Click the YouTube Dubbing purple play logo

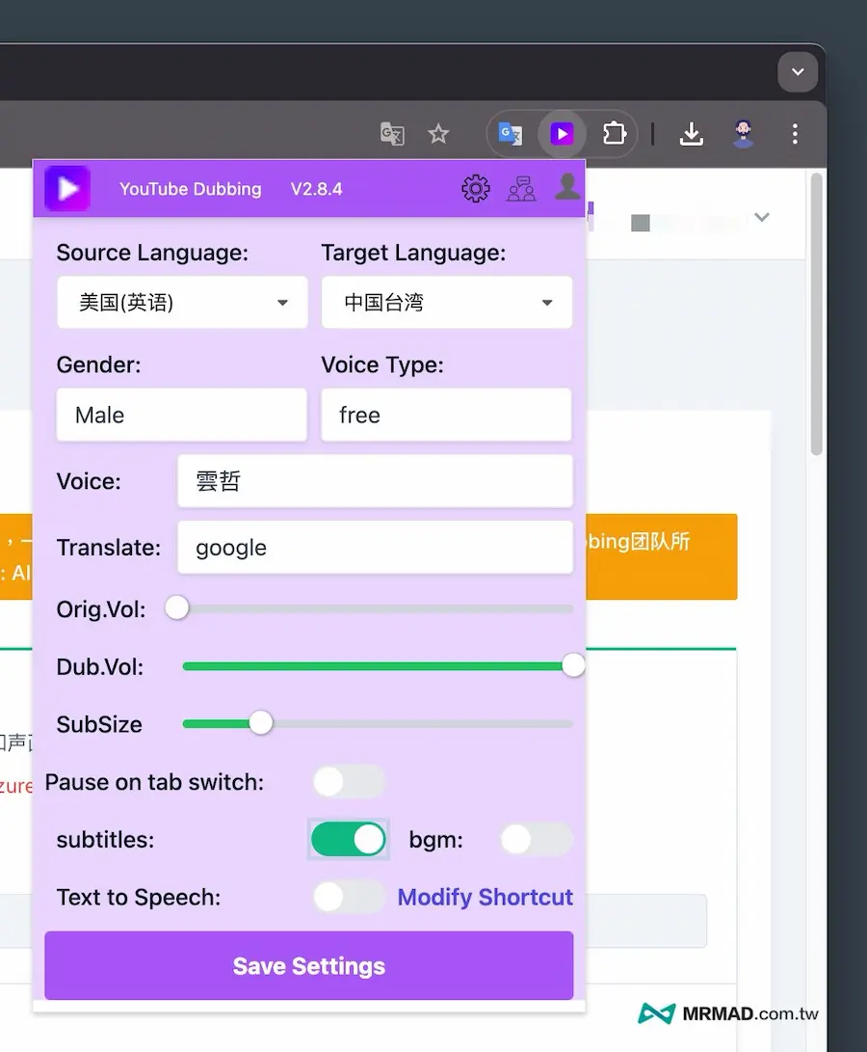pyautogui.click(x=67, y=188)
